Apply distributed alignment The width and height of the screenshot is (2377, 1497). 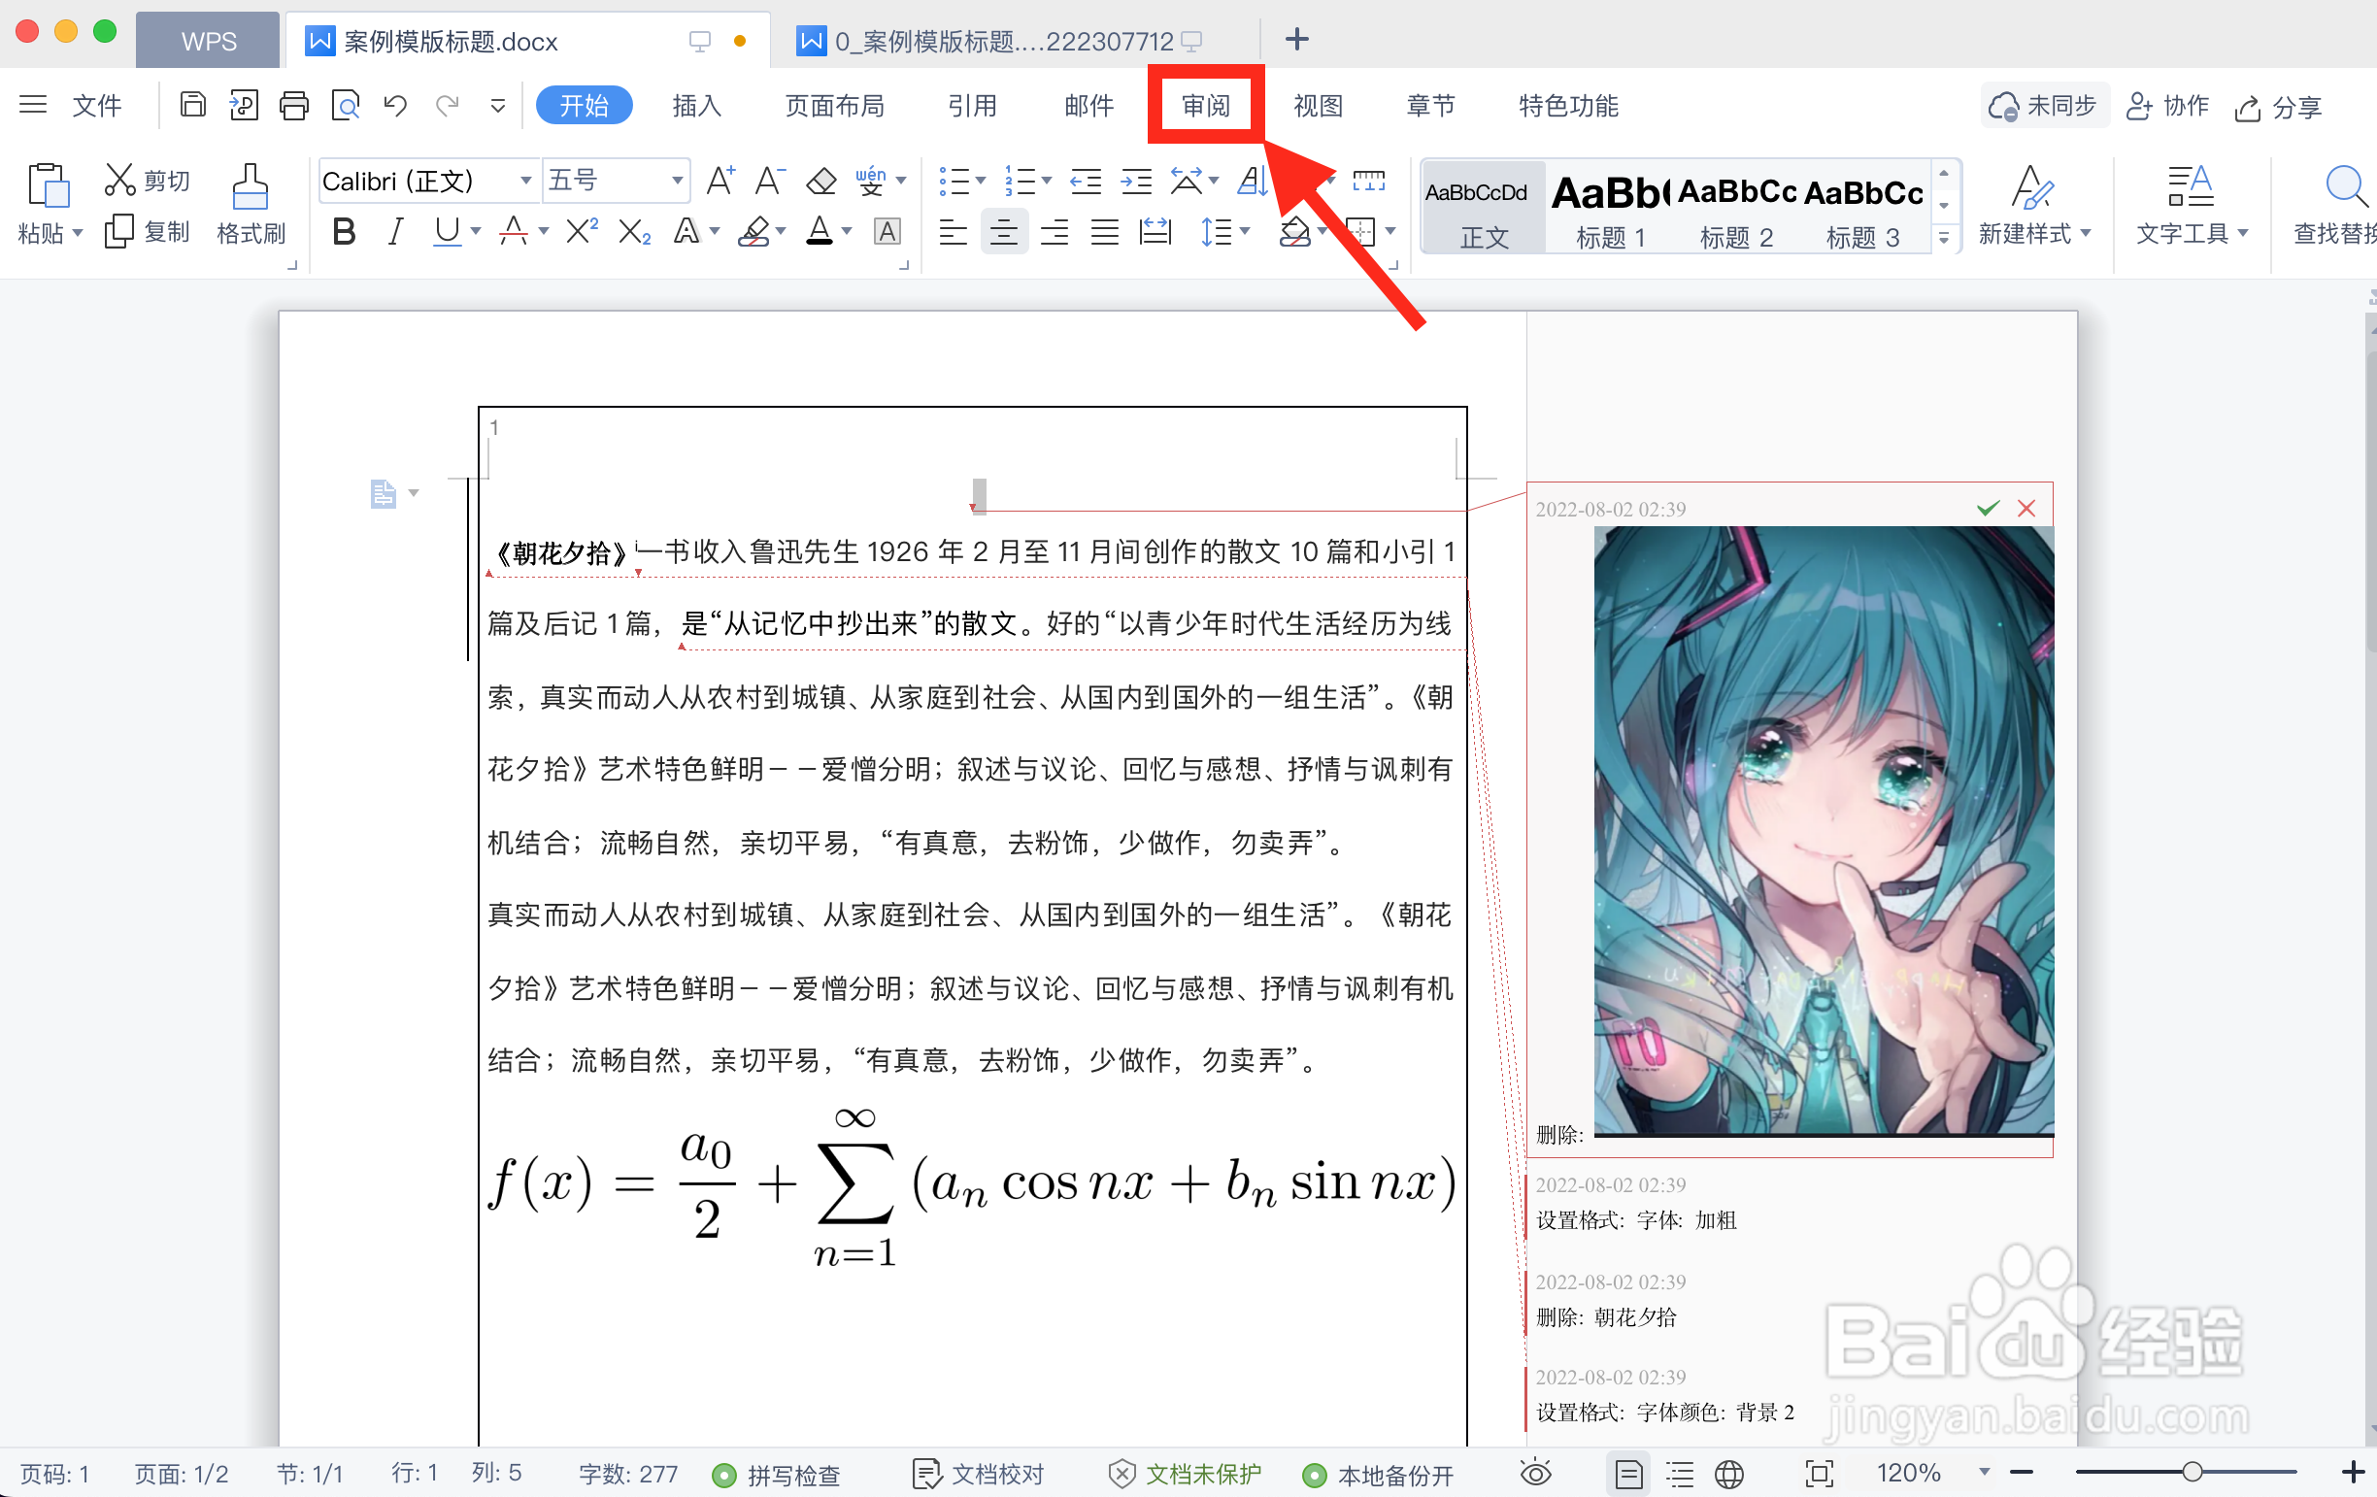click(x=1155, y=232)
